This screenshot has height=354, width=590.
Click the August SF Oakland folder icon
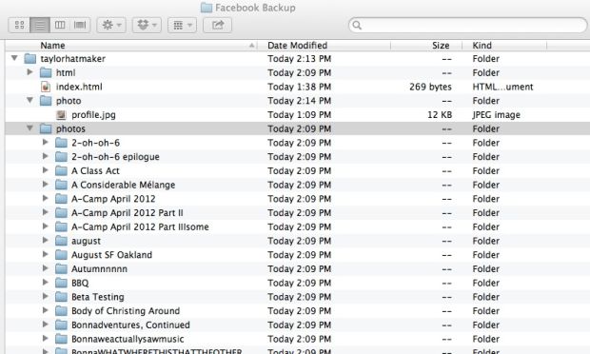pos(61,255)
